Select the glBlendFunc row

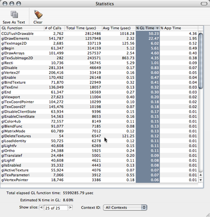[x=99, y=126]
